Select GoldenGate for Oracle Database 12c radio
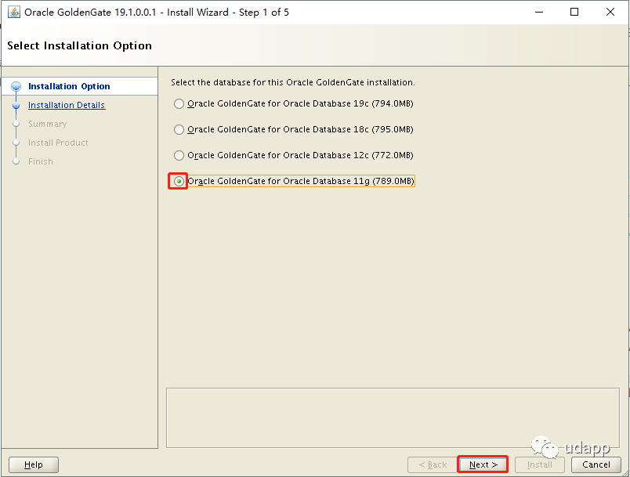Screen dimensions: 630x477 coord(179,156)
